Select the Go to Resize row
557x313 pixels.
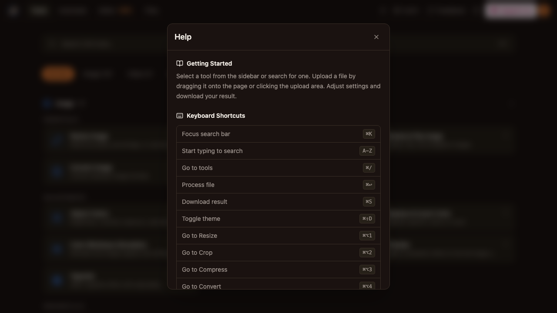(x=278, y=236)
